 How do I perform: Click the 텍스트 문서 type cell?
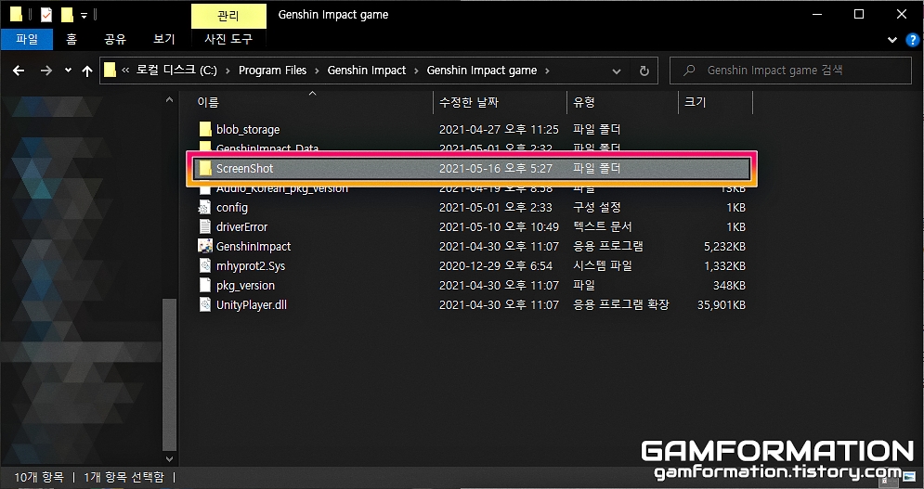point(603,226)
